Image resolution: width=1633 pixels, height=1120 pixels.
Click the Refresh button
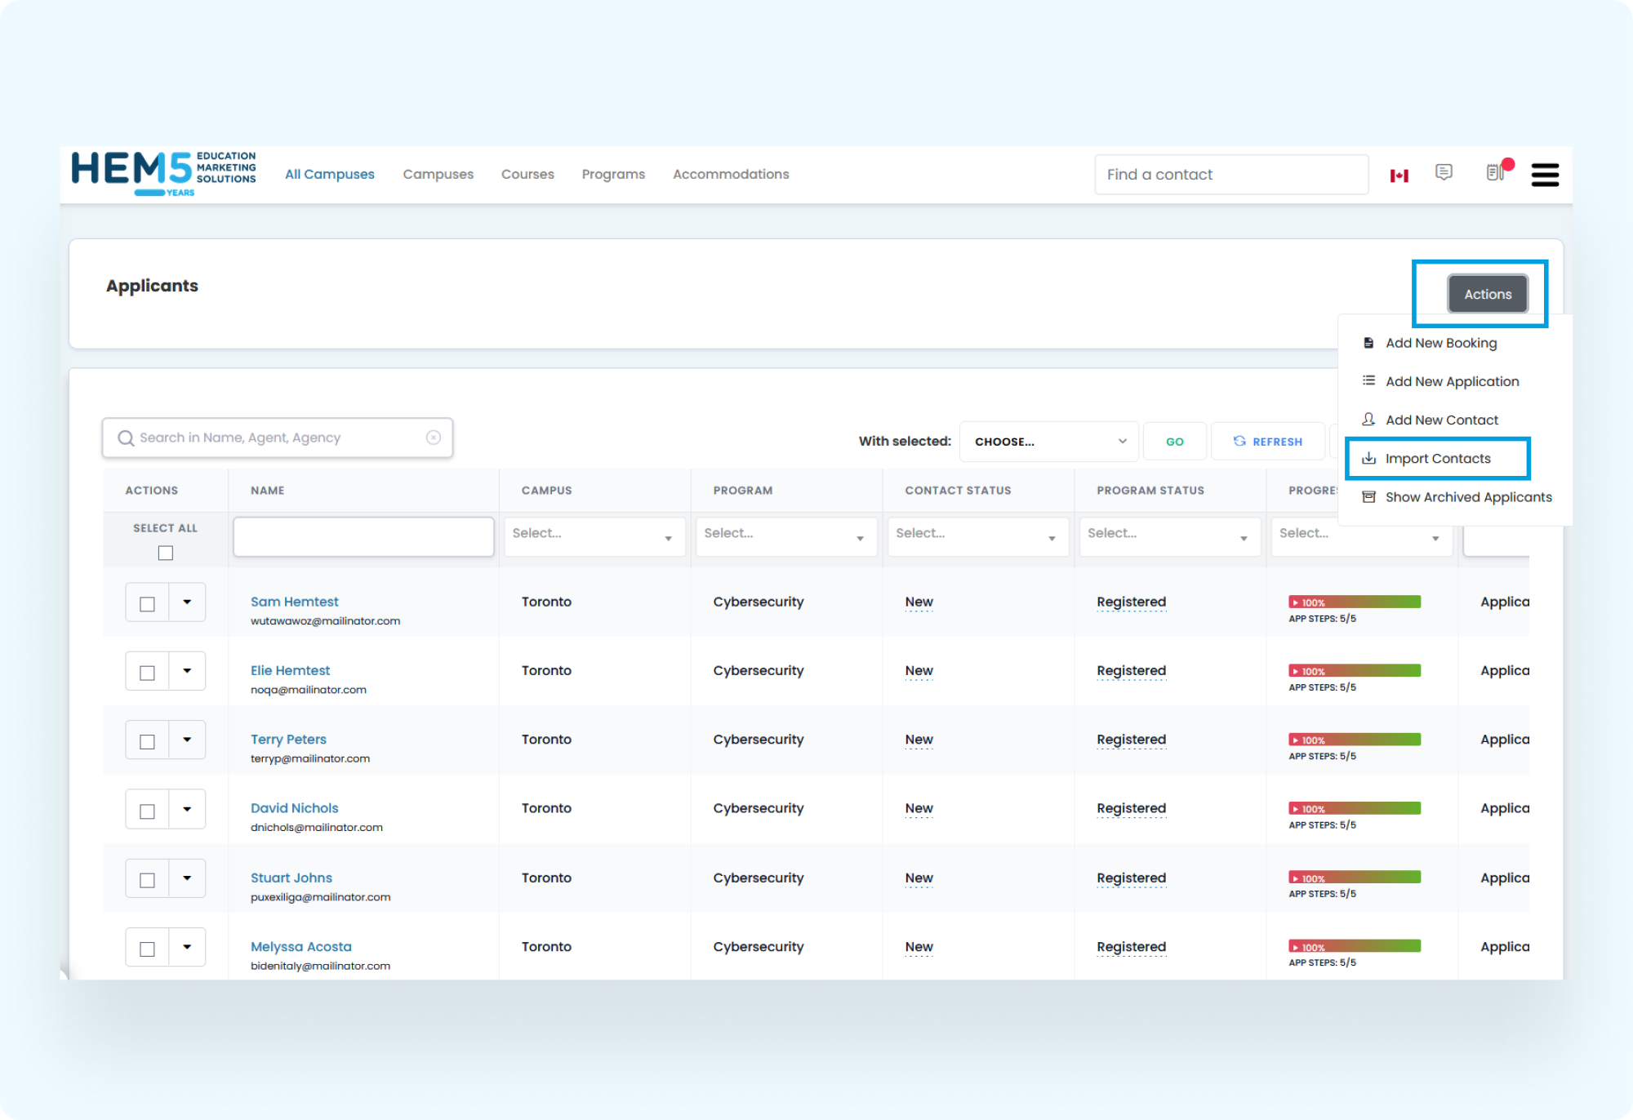(1268, 442)
